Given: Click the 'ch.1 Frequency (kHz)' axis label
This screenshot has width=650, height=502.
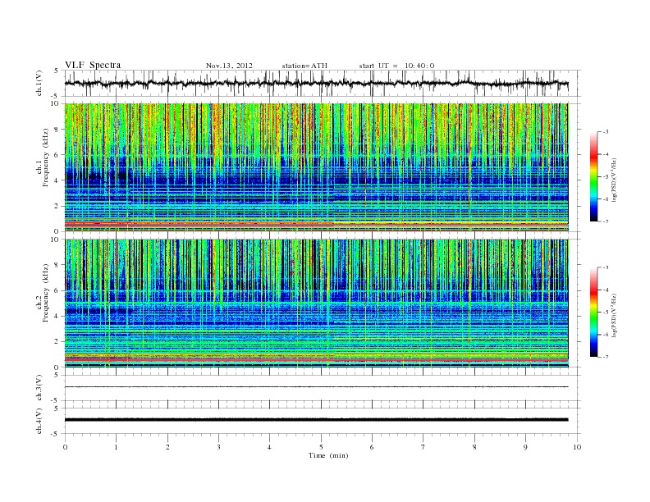Looking at the screenshot, I should point(44,157).
